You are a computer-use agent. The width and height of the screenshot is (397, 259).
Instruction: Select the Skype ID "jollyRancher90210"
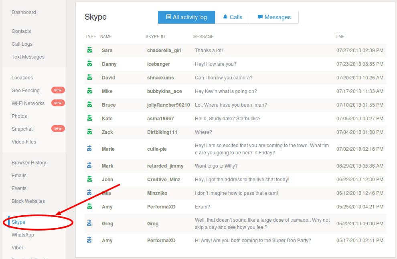click(168, 105)
